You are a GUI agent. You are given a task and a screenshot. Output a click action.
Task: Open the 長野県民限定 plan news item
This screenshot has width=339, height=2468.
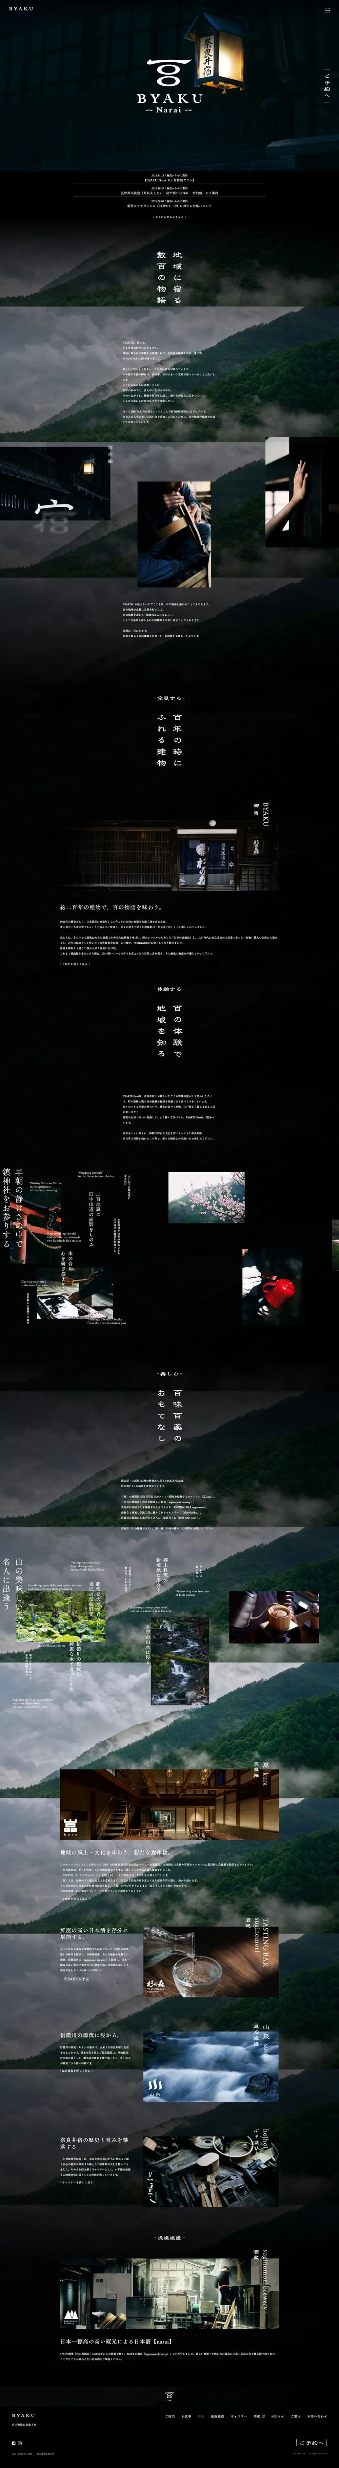point(169,193)
